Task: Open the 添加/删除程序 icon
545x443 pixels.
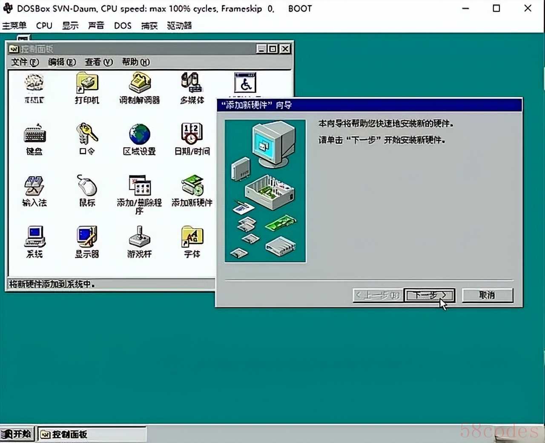Action: point(140,194)
